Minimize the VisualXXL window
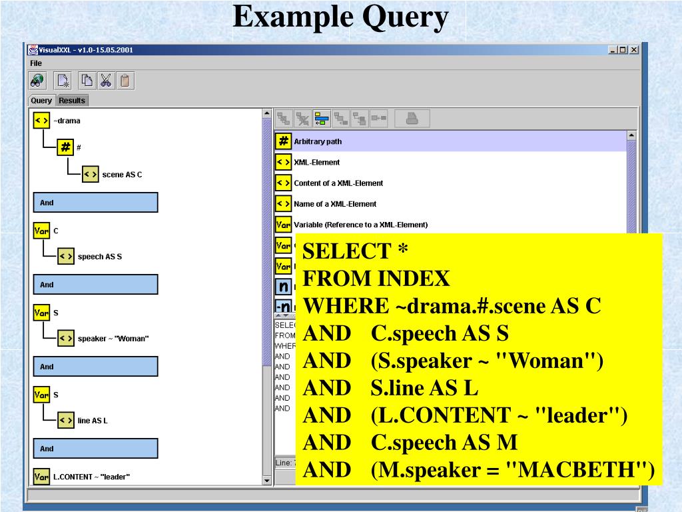The image size is (682, 512). [613, 50]
